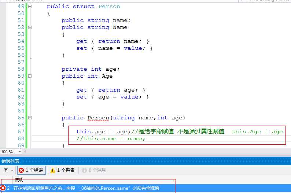Click line number 49 in the gutter
Viewport: 291px width, 193px height.
[x=21, y=7]
